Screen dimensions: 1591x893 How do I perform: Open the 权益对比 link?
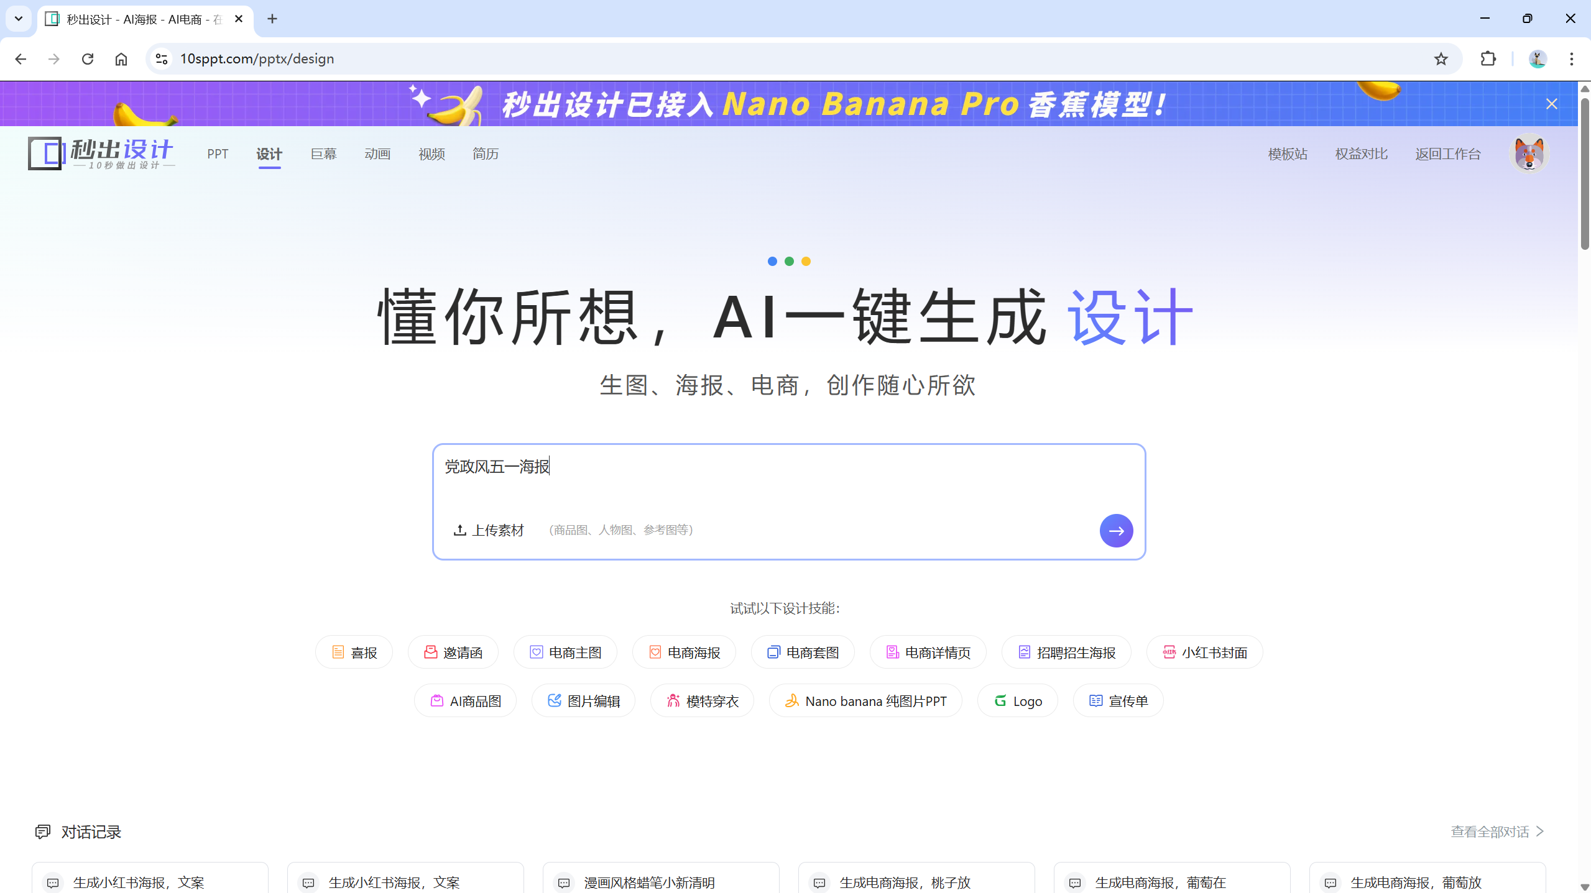1362,153
